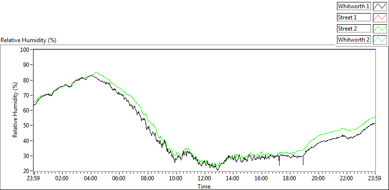Screen dimensions: 389x190
Task: Select the Whitworth 2 legend label
Action: tap(354, 39)
